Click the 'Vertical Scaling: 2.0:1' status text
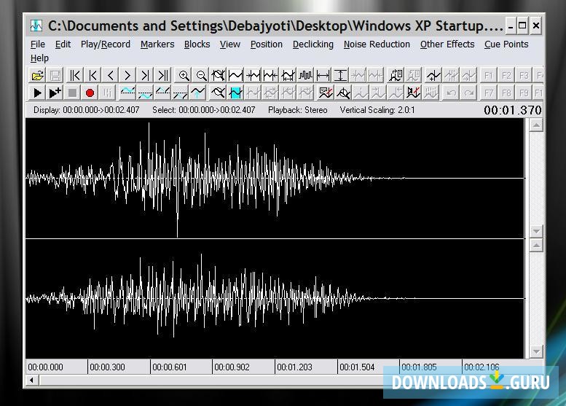 click(x=377, y=110)
